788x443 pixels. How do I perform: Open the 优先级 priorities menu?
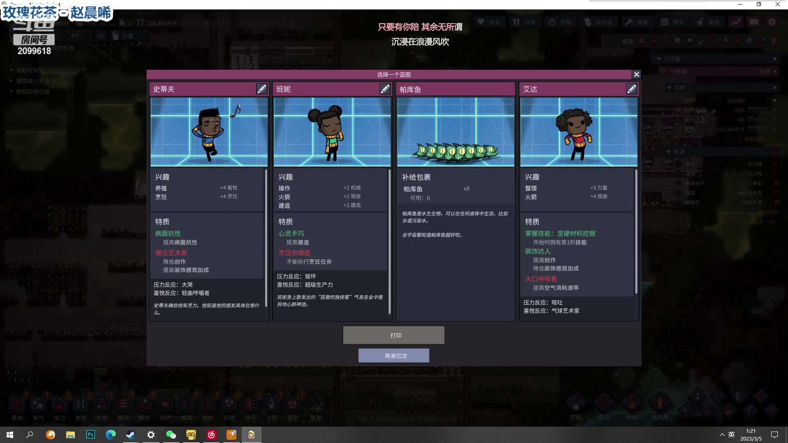click(x=598, y=22)
